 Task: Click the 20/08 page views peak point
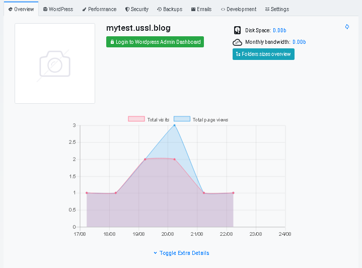pos(174,125)
